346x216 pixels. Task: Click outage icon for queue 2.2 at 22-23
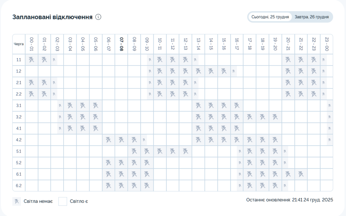click(x=314, y=94)
